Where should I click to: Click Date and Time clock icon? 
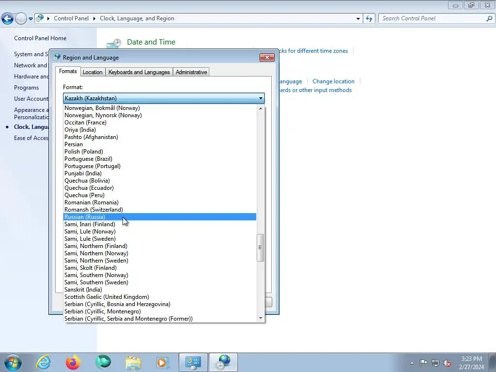click(x=113, y=44)
